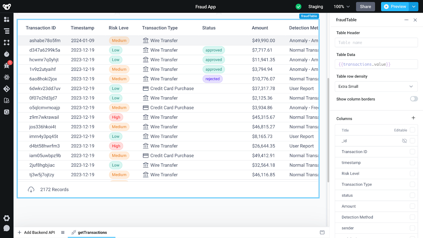This screenshot has width=423, height=238.
Task: Check the Editable checkbox for Title column
Action: point(412,130)
